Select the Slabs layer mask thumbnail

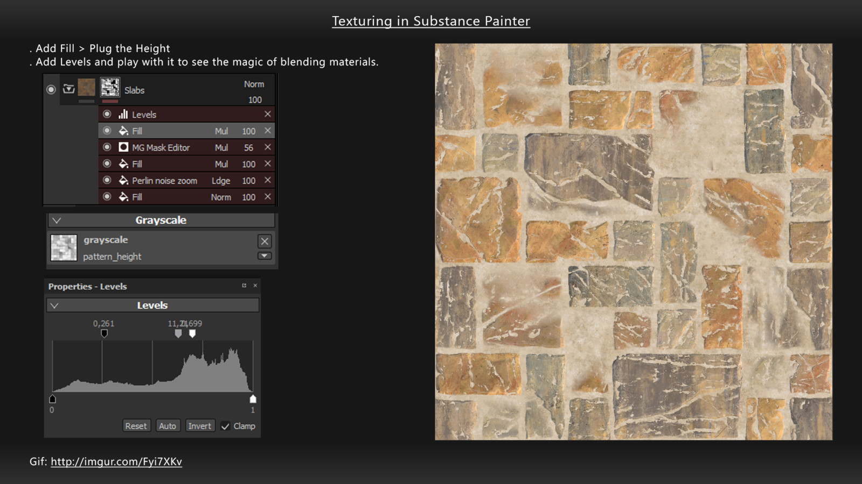[110, 87]
